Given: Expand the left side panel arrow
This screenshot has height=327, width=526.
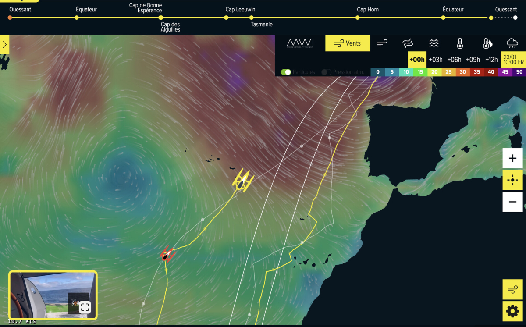Looking at the screenshot, I should pyautogui.click(x=4, y=44).
